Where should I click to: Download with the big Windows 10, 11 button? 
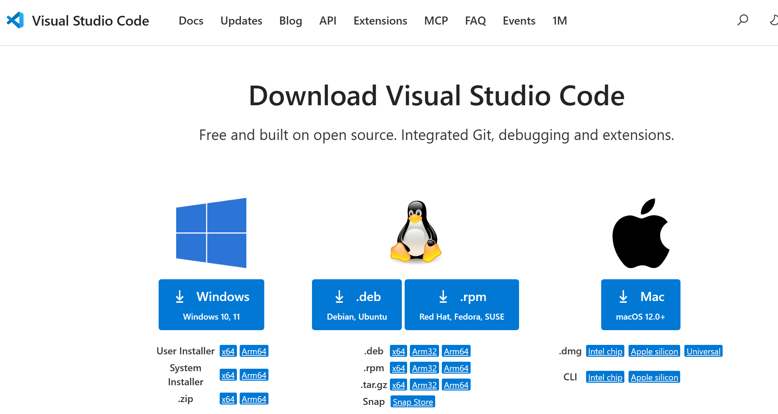coord(211,305)
